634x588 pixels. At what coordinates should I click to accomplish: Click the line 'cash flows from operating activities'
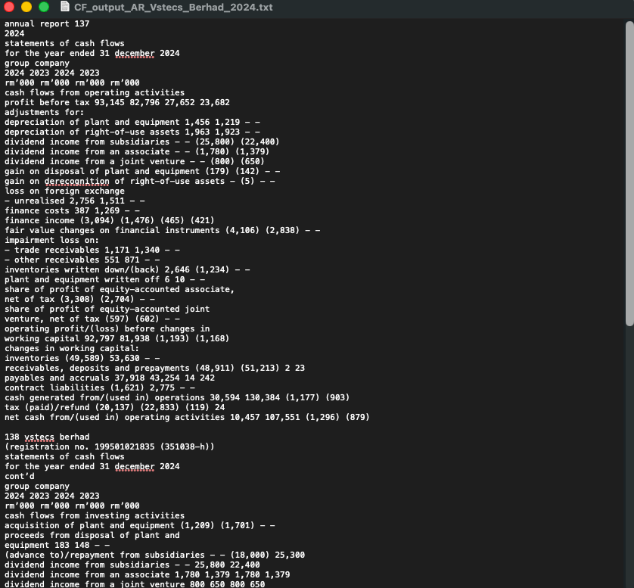click(95, 92)
